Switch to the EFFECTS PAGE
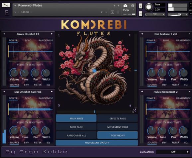Screen dimensions: 192x158 pyautogui.click(x=118, y=118)
